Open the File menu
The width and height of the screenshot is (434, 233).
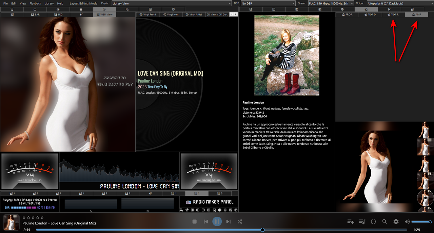click(5, 3)
